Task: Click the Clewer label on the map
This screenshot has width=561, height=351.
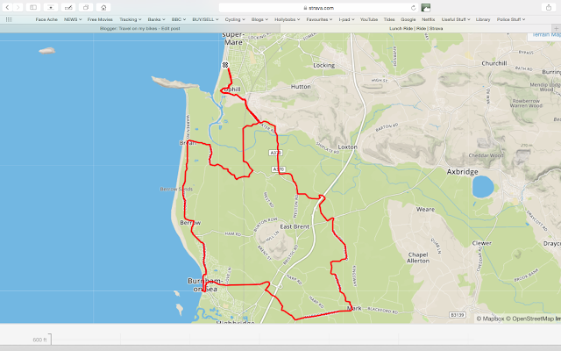Action: pos(481,243)
